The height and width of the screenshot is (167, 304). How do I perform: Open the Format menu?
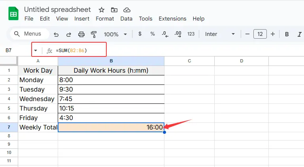(105, 19)
